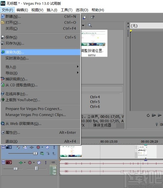This screenshot has height=188, width=163.
Task: Click the trimmer play from start button
Action: click(154, 115)
